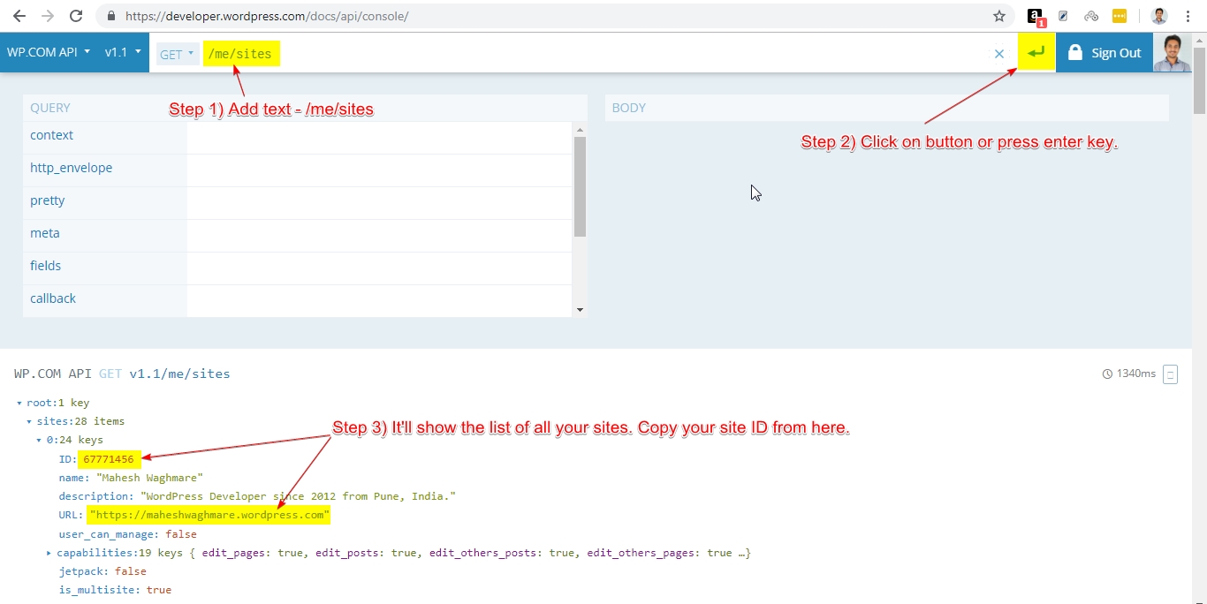Click the browser reload button
Viewport: 1207px width, 604px height.
76,16
